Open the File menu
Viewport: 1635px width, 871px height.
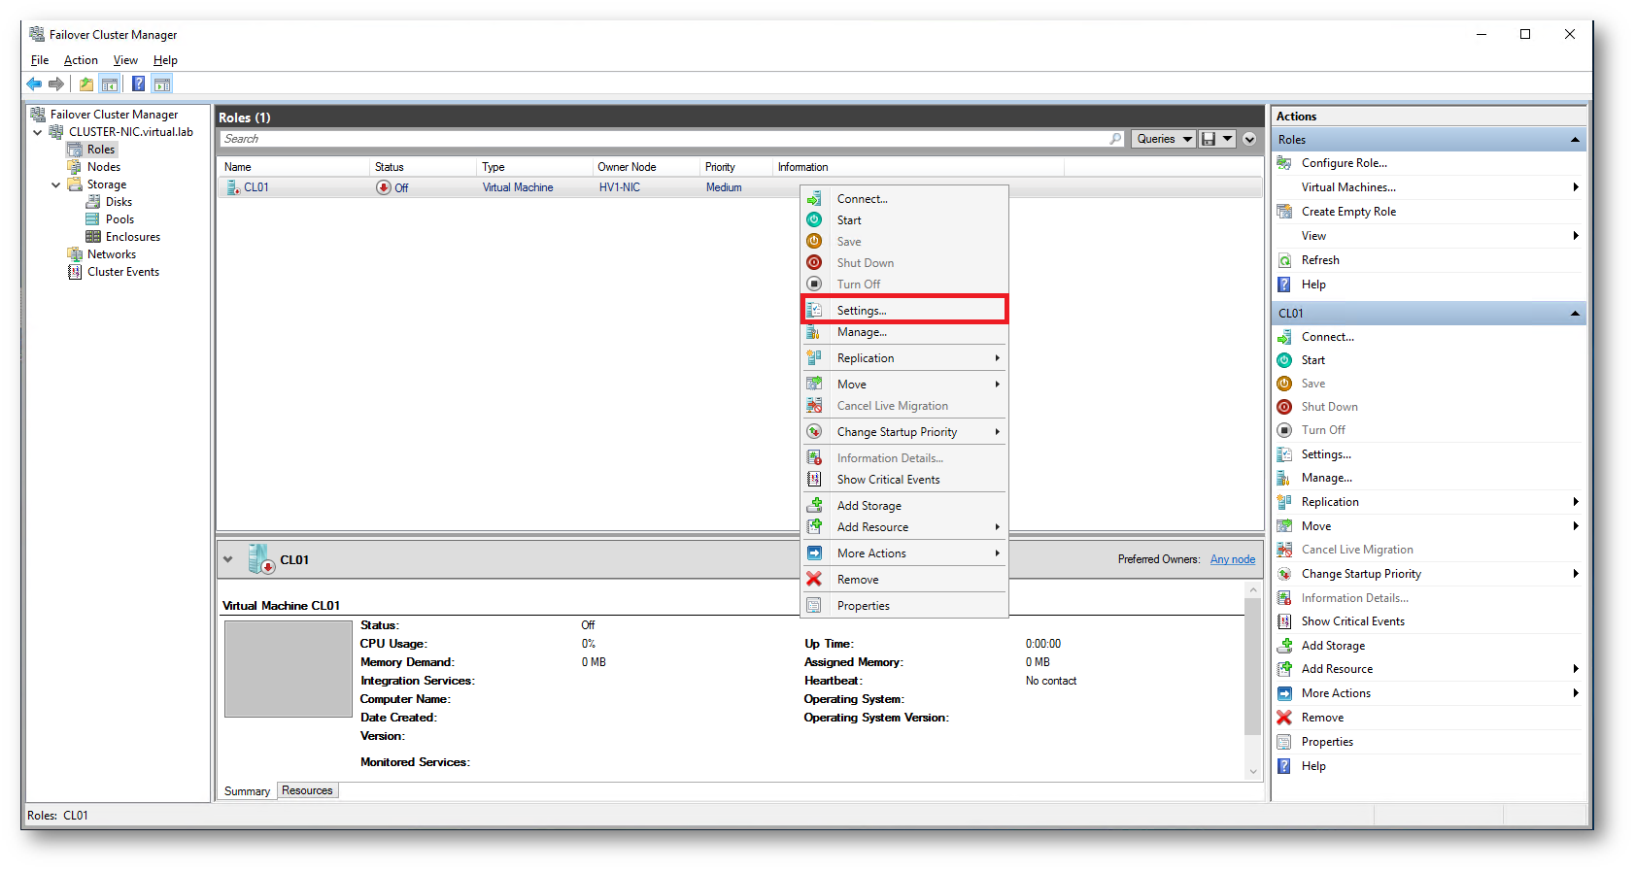[40, 60]
